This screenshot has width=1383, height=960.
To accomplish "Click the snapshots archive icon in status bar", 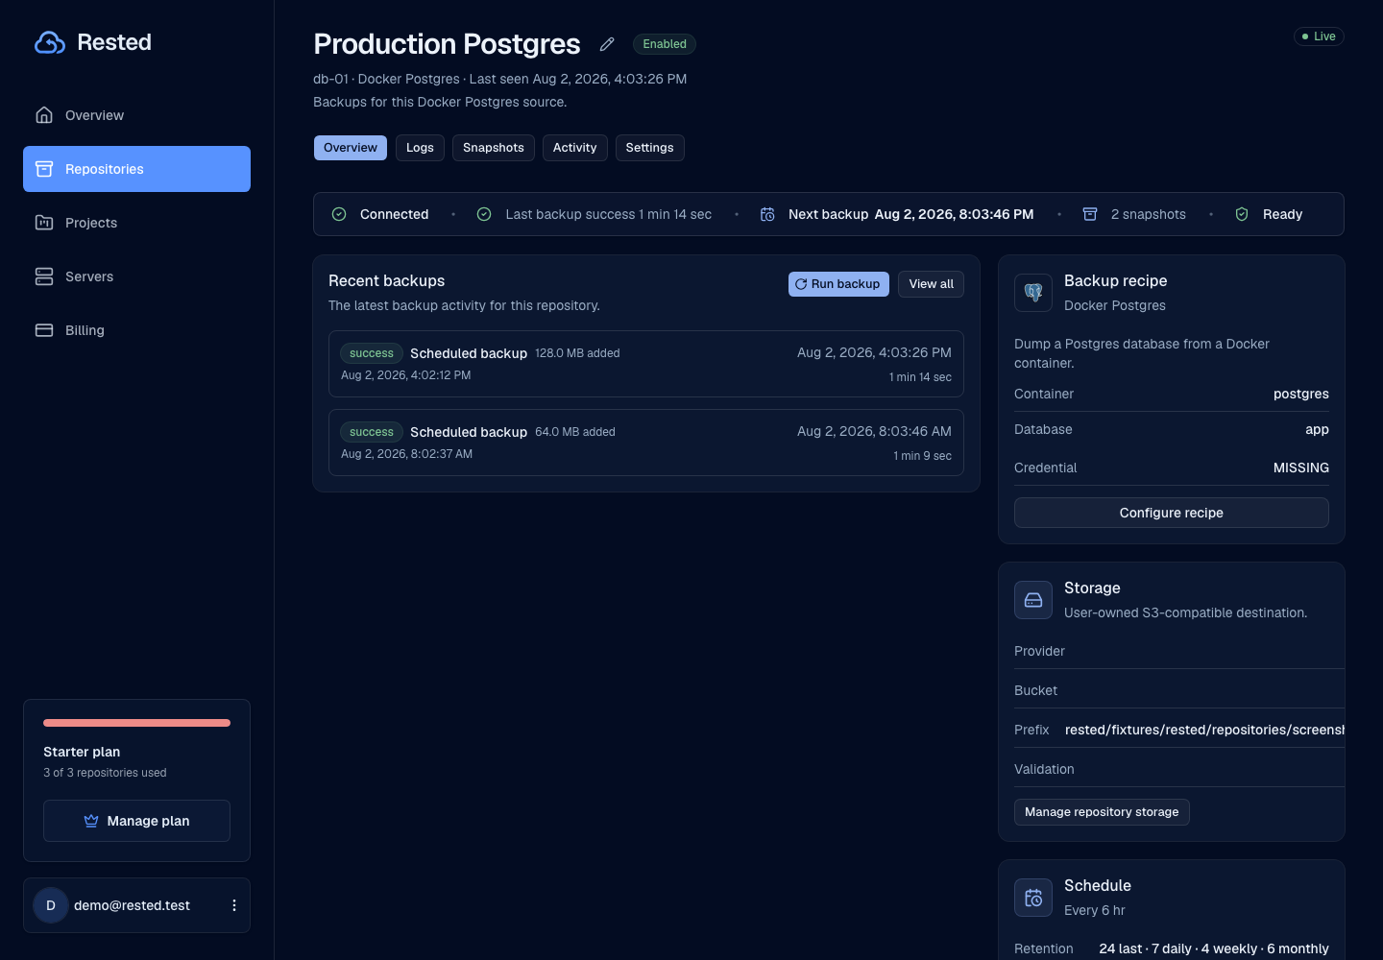I will tap(1090, 214).
